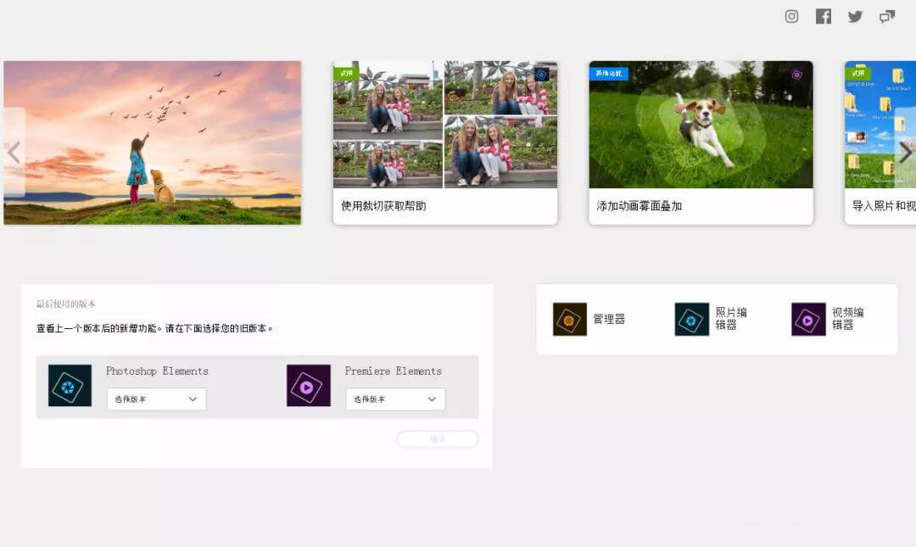916x547 pixels.
Task: Open the sunset girl and dog banner image
Action: pos(153,142)
